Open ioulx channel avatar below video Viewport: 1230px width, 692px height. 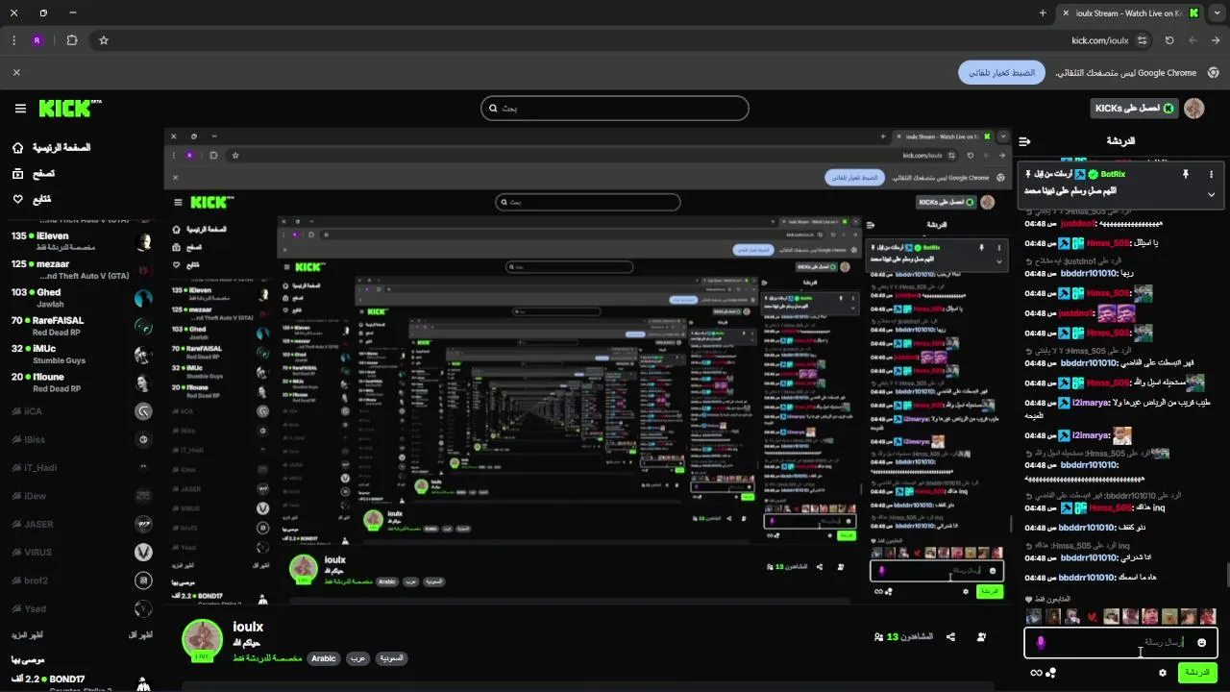click(x=203, y=639)
